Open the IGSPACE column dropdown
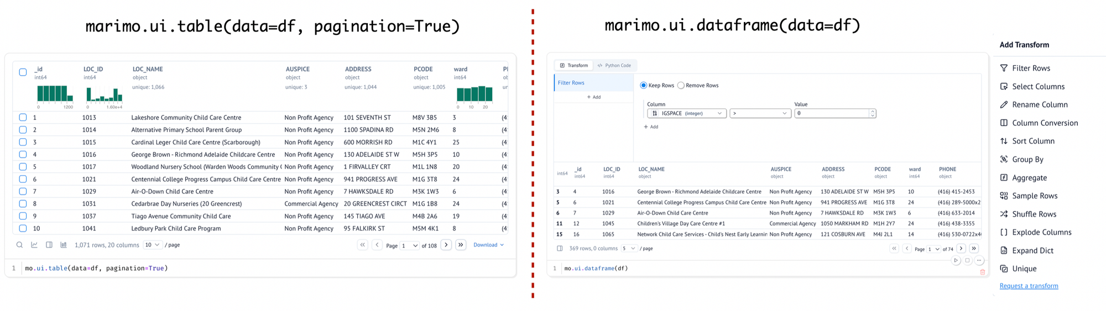This screenshot has width=1106, height=311. point(686,113)
